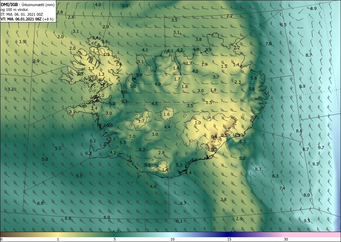Pick the dark navy segment of the color scale
341x242 pixels.
click(x=228, y=234)
